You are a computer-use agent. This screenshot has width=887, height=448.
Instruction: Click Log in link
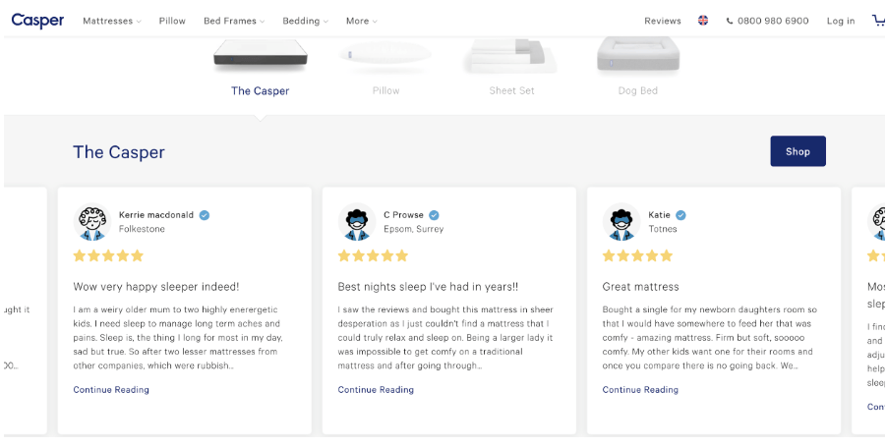pos(841,21)
